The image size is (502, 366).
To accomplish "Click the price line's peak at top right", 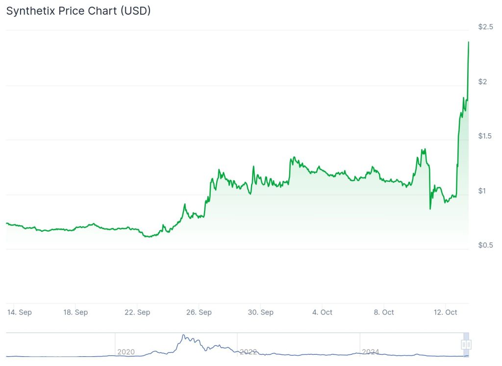I will tap(469, 43).
